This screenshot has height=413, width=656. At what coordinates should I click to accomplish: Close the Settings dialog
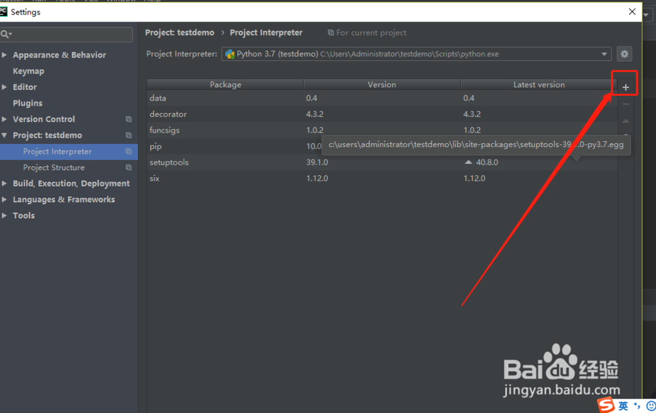pyautogui.click(x=632, y=12)
